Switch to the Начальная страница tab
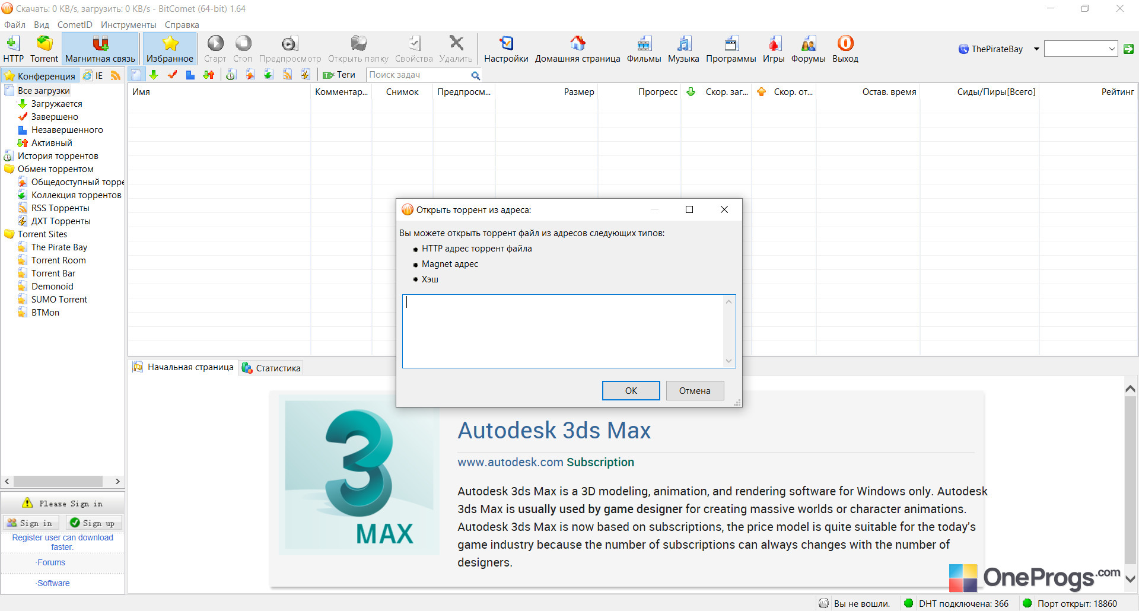The height and width of the screenshot is (611, 1139). pyautogui.click(x=184, y=367)
